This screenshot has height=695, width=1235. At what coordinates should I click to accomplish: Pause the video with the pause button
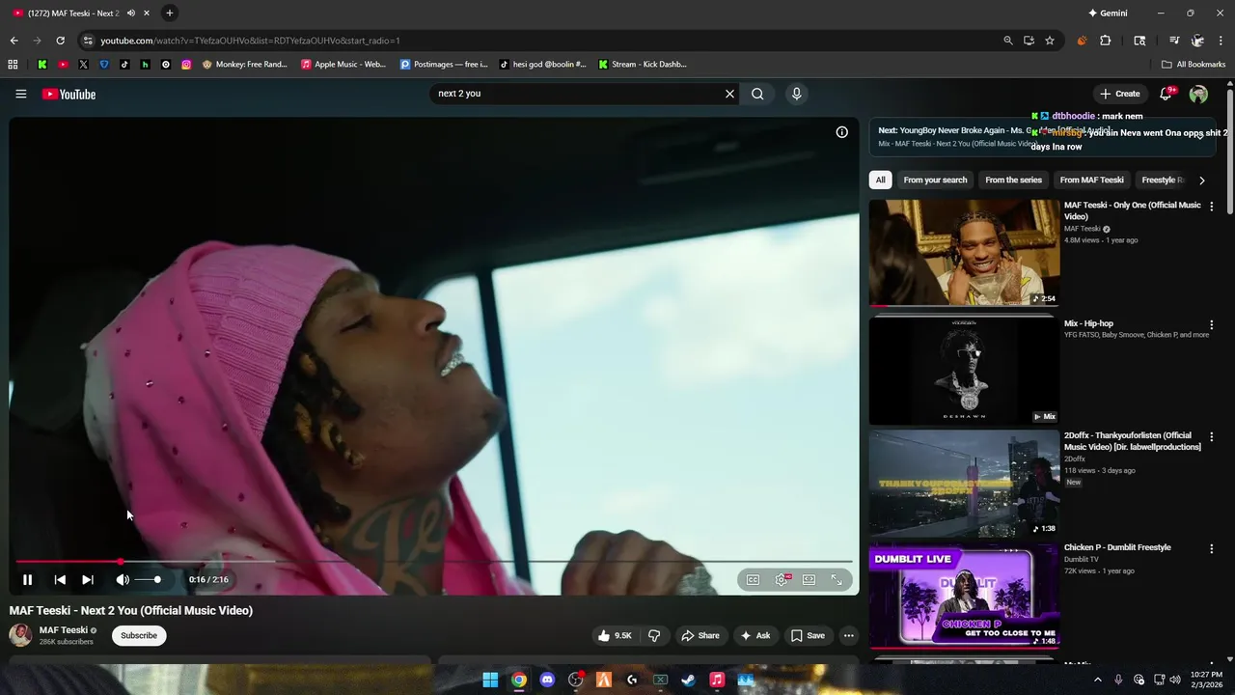point(27,579)
